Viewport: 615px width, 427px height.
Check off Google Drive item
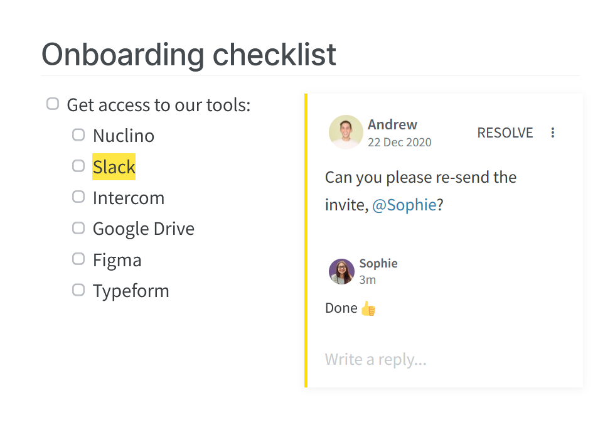pyautogui.click(x=78, y=227)
